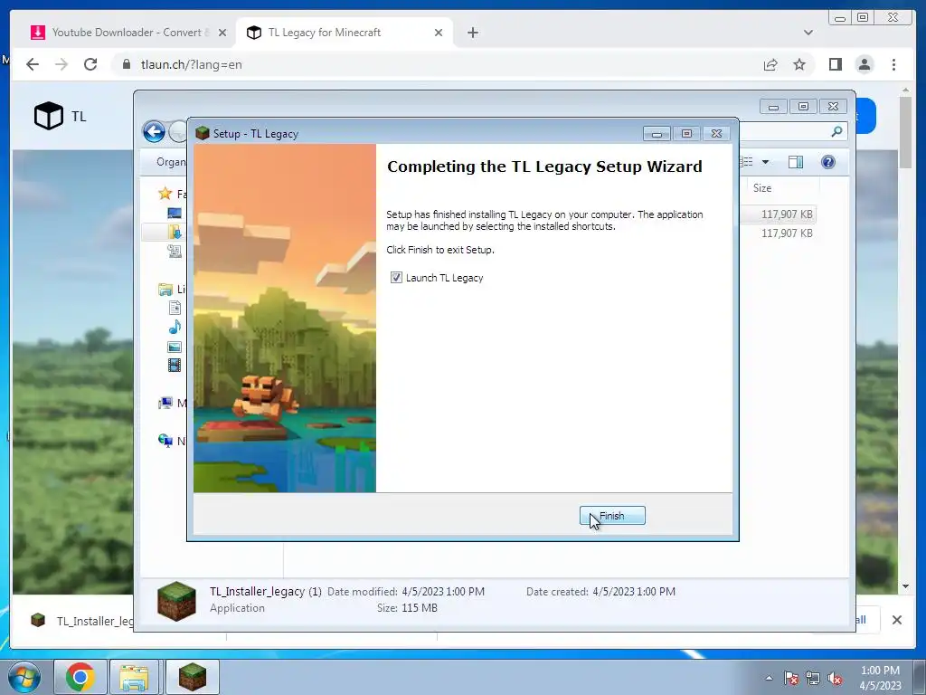This screenshot has height=695, width=926.
Task: Click Chrome icon in taskbar
Action: tap(80, 677)
